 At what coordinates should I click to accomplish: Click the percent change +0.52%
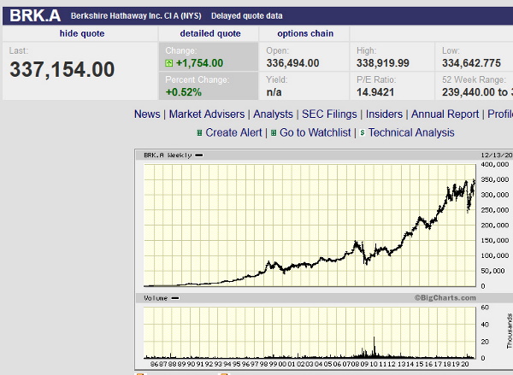click(x=184, y=92)
